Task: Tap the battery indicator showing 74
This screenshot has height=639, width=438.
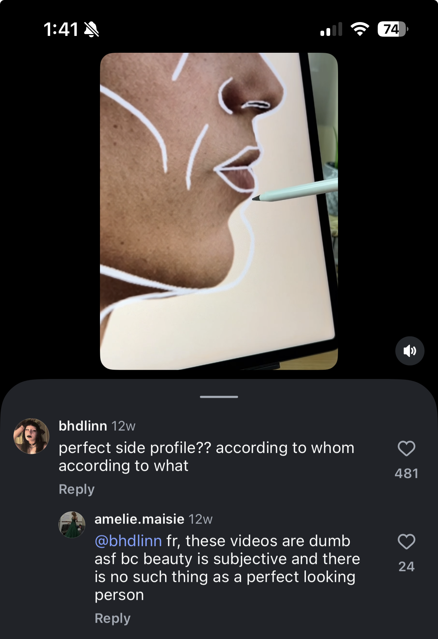Action: (x=392, y=29)
